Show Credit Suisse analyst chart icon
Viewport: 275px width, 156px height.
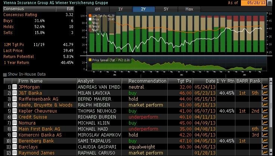pyautogui.click(x=265, y=117)
